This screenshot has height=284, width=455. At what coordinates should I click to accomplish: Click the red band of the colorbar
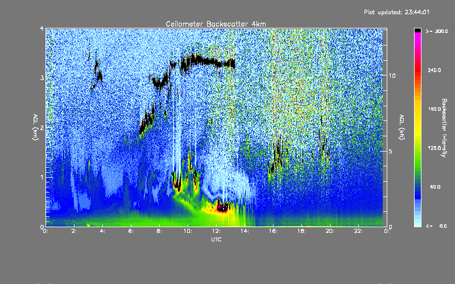[417, 71]
